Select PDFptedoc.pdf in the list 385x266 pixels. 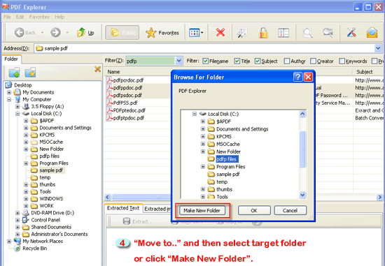pyautogui.click(x=129, y=110)
